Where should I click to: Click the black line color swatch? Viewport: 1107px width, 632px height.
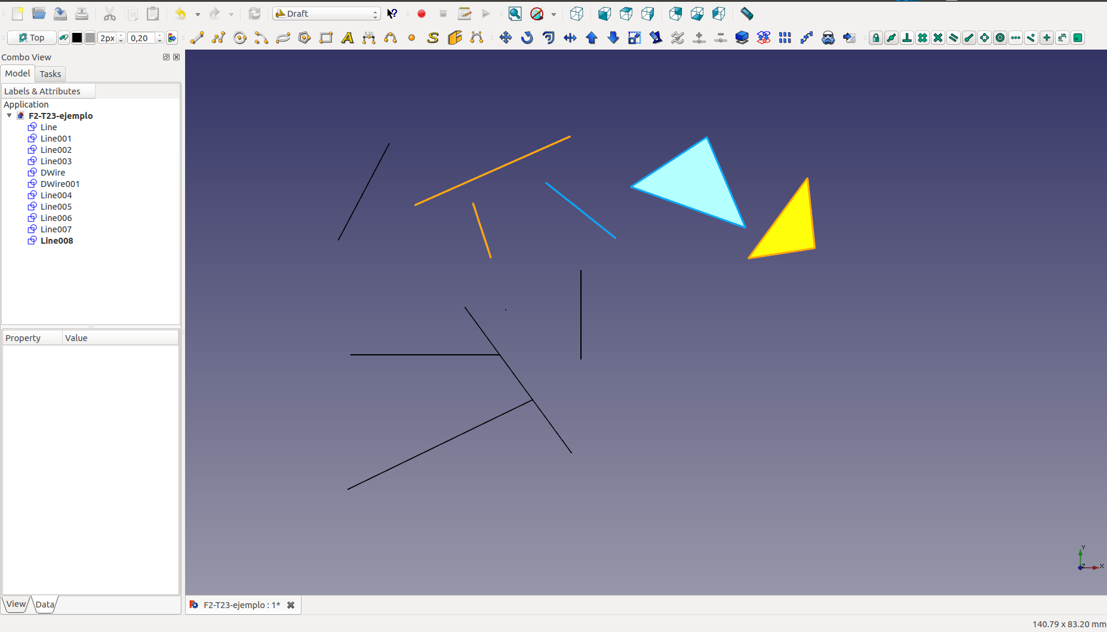(77, 38)
